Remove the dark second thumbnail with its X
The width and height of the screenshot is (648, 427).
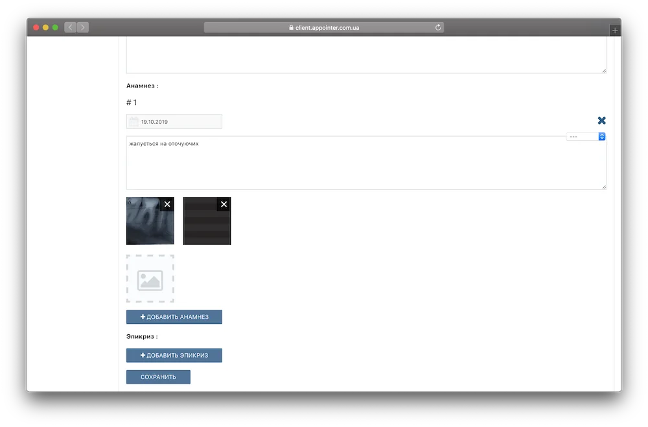coord(224,204)
